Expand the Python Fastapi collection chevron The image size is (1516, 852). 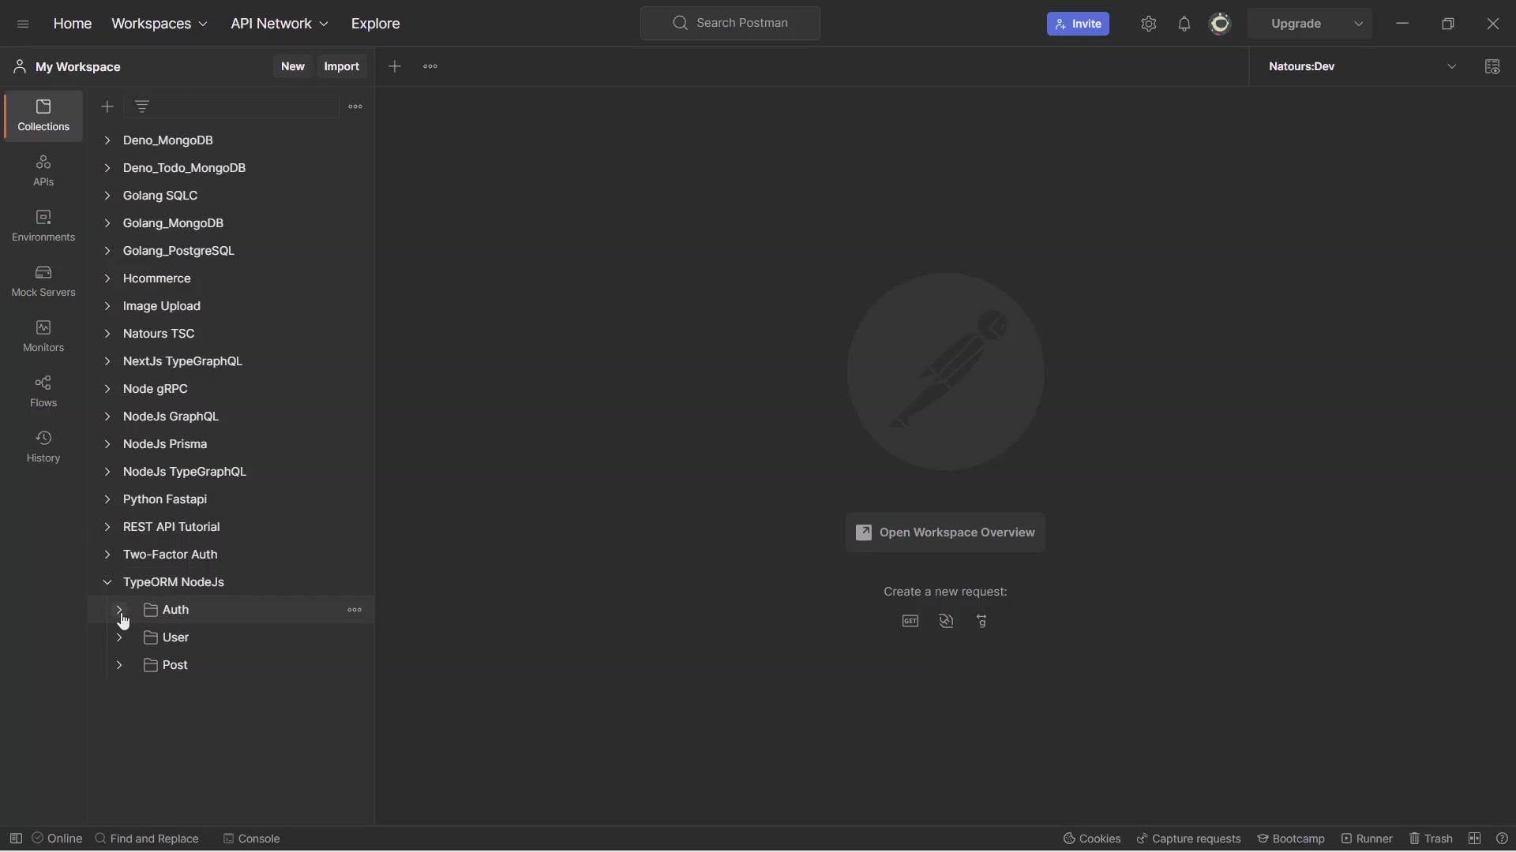(x=107, y=499)
